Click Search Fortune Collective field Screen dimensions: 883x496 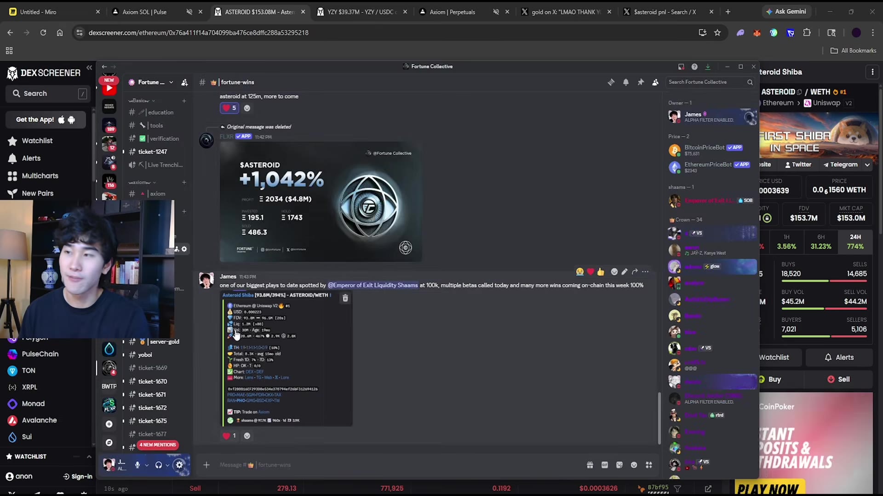tap(710, 82)
